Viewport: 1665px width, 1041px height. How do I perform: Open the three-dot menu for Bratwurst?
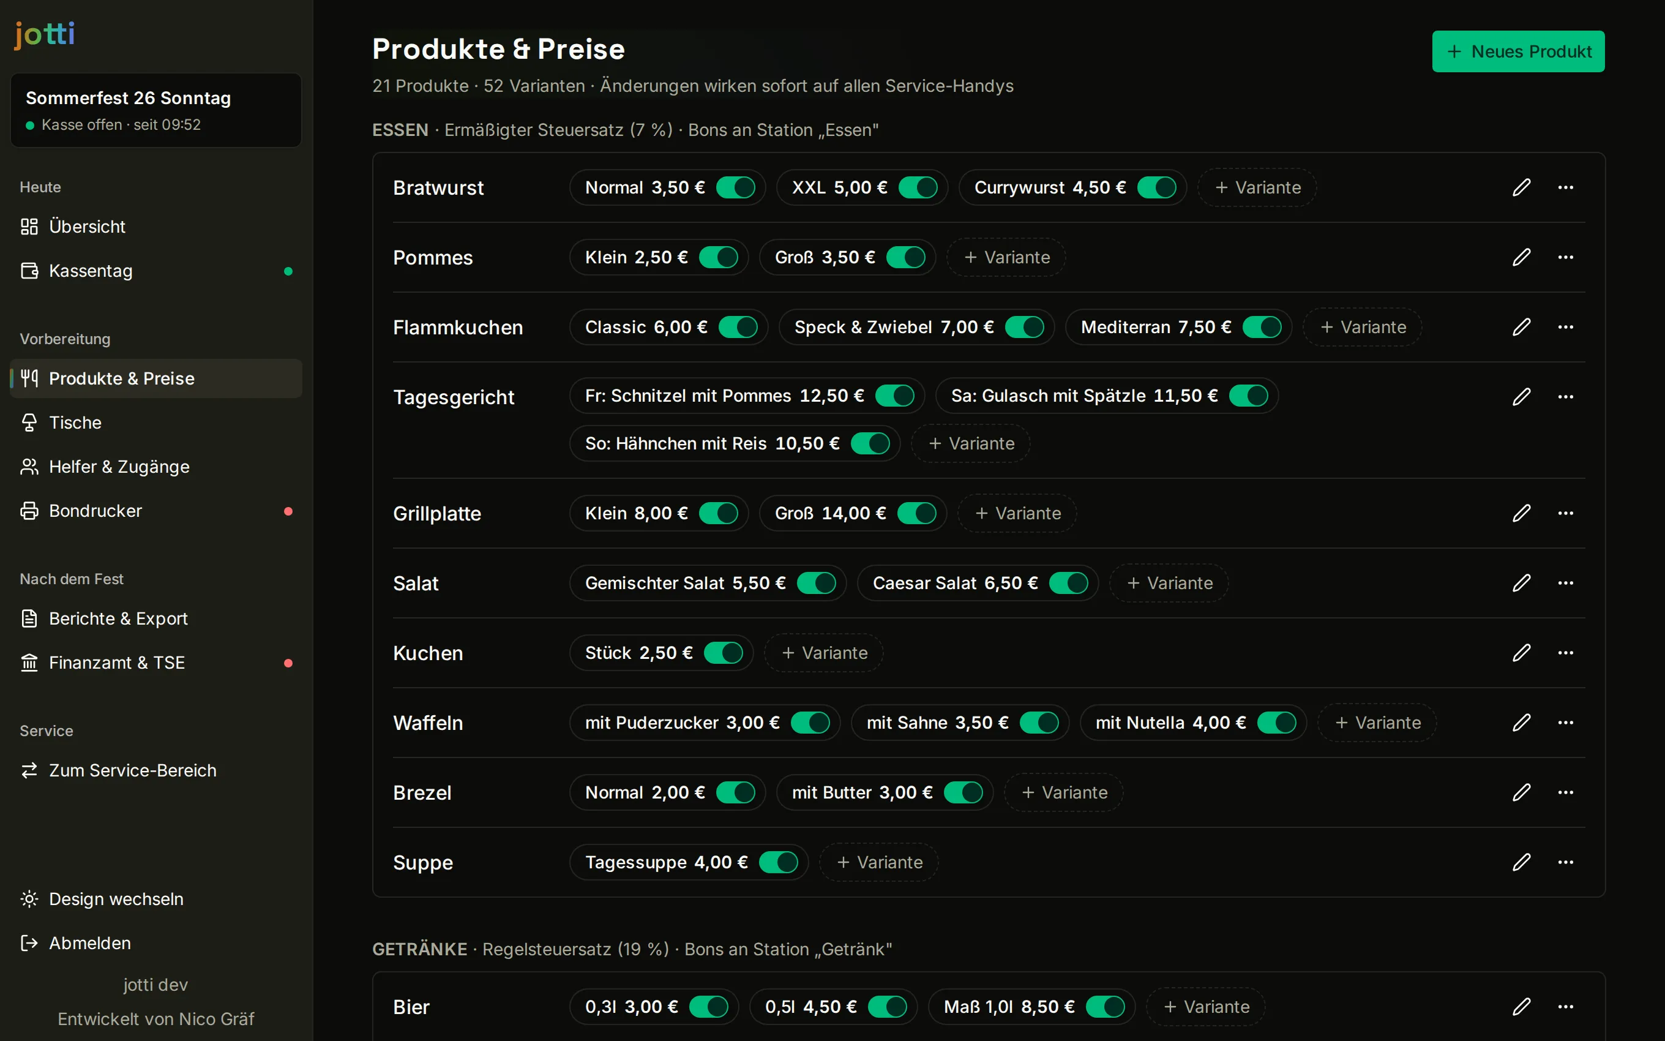tap(1565, 187)
